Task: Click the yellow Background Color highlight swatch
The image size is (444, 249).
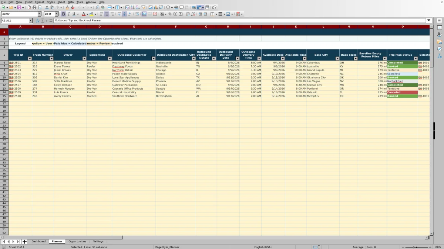Action: (91, 14)
